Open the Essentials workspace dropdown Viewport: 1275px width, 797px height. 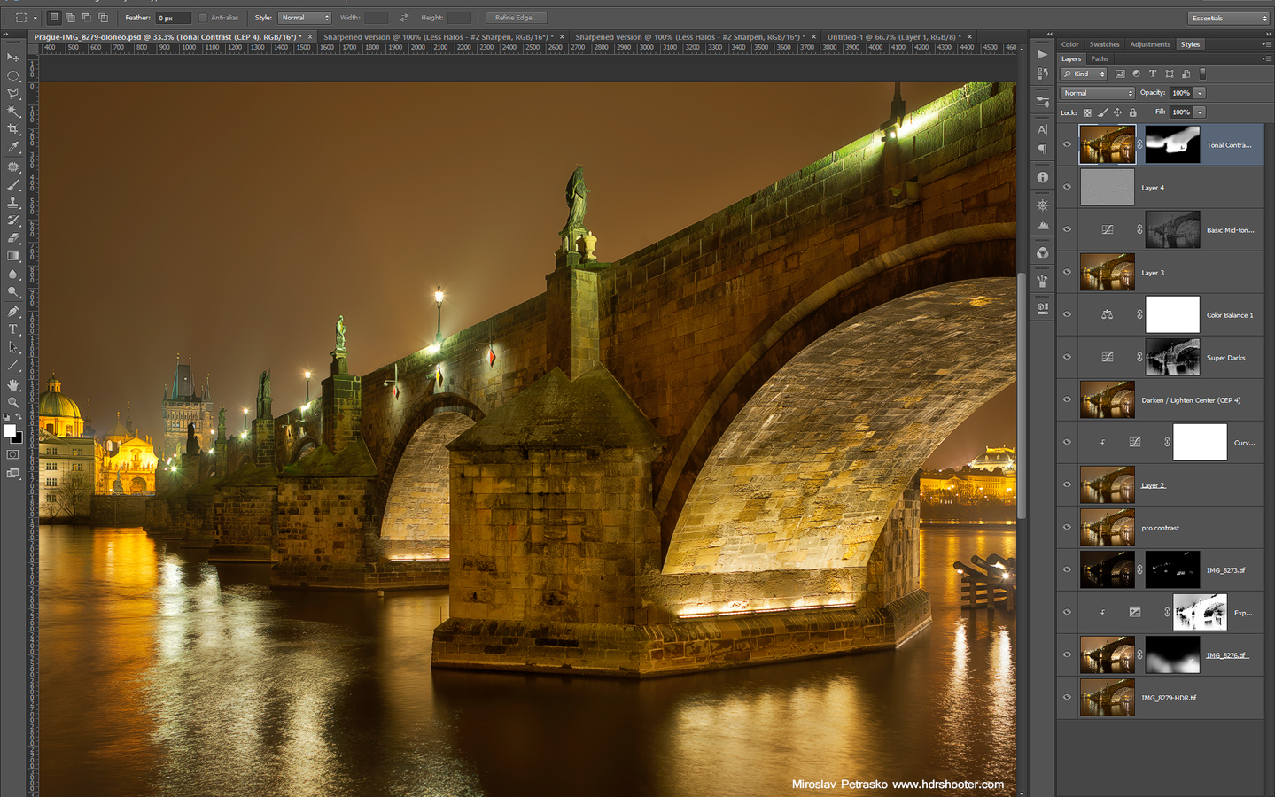[1228, 18]
